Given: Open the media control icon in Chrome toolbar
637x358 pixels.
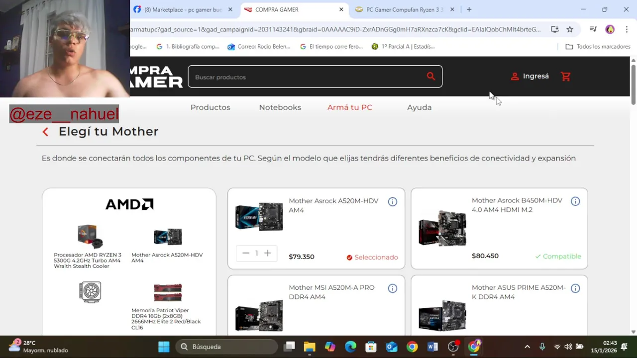Looking at the screenshot, I should pos(593,29).
